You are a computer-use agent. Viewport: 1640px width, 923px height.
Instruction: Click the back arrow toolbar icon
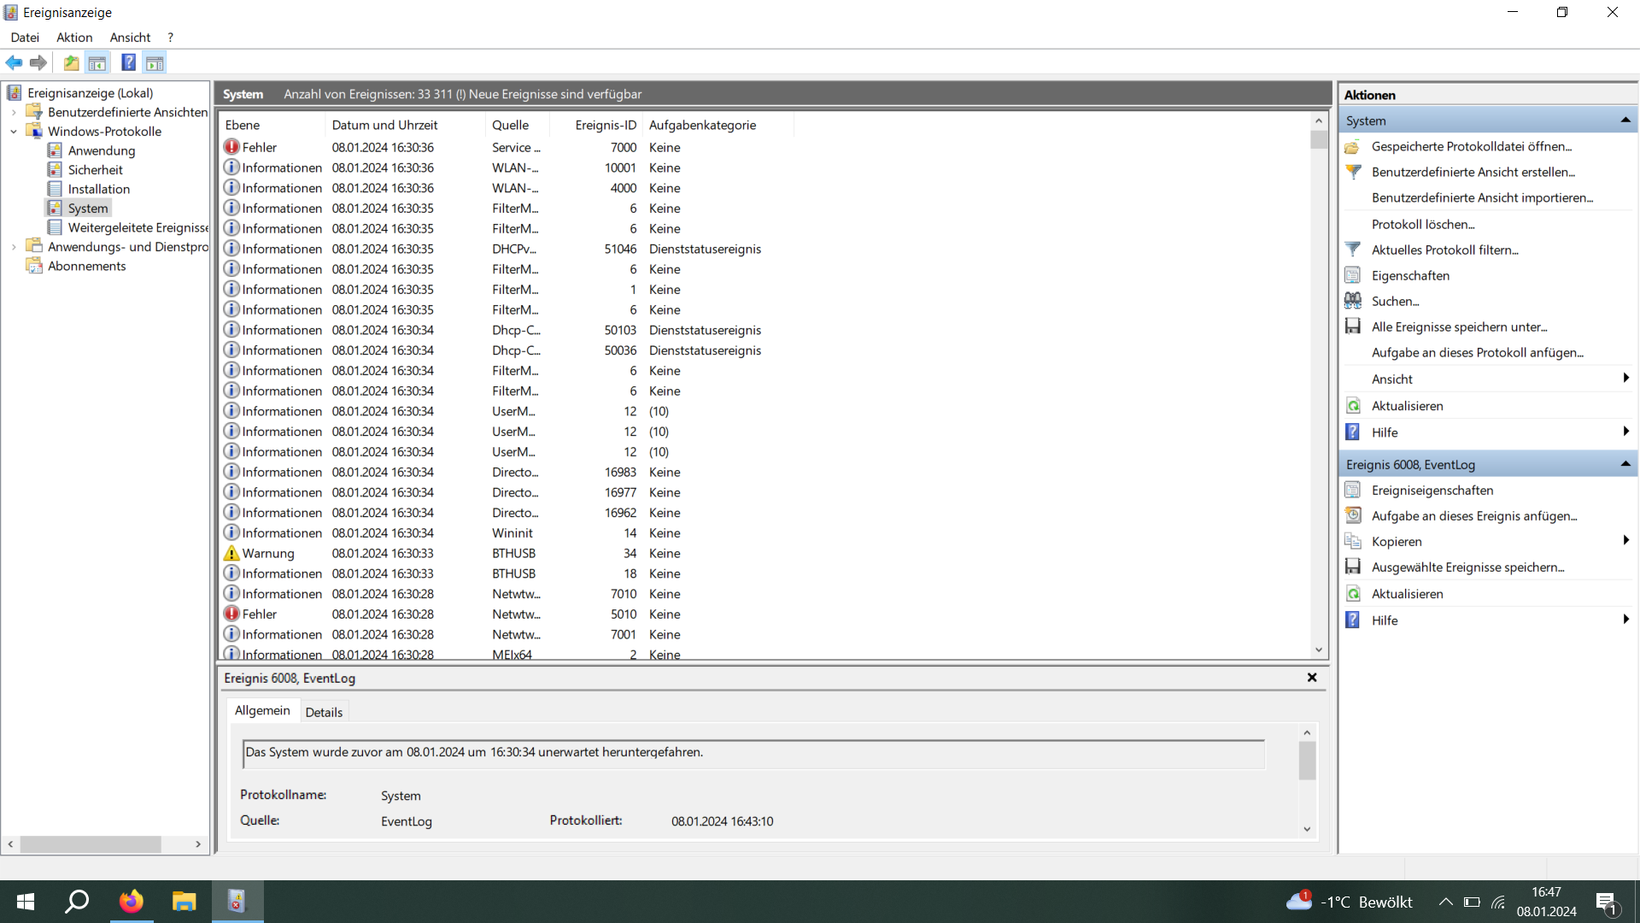tap(14, 62)
